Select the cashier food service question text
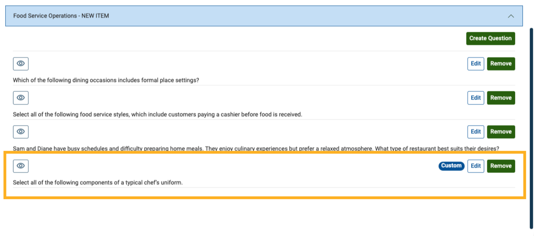 pos(157,115)
